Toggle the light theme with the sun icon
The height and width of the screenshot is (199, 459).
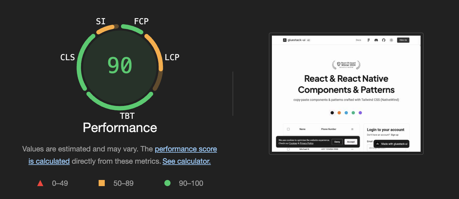tap(391, 40)
